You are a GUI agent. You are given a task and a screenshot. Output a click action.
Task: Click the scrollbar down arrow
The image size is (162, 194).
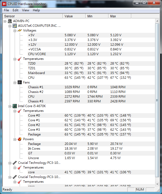(x=157, y=184)
